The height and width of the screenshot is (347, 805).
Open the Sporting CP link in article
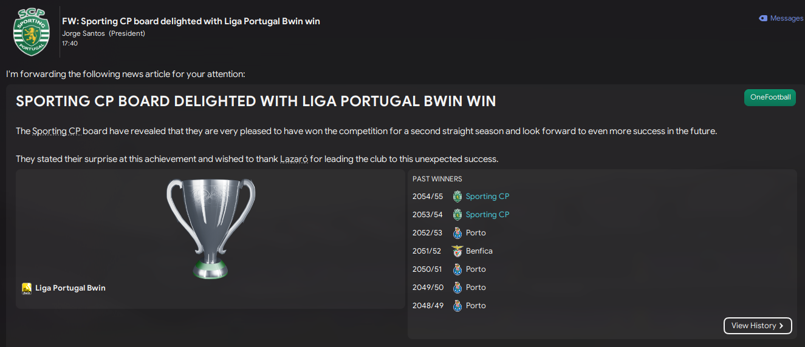point(57,131)
